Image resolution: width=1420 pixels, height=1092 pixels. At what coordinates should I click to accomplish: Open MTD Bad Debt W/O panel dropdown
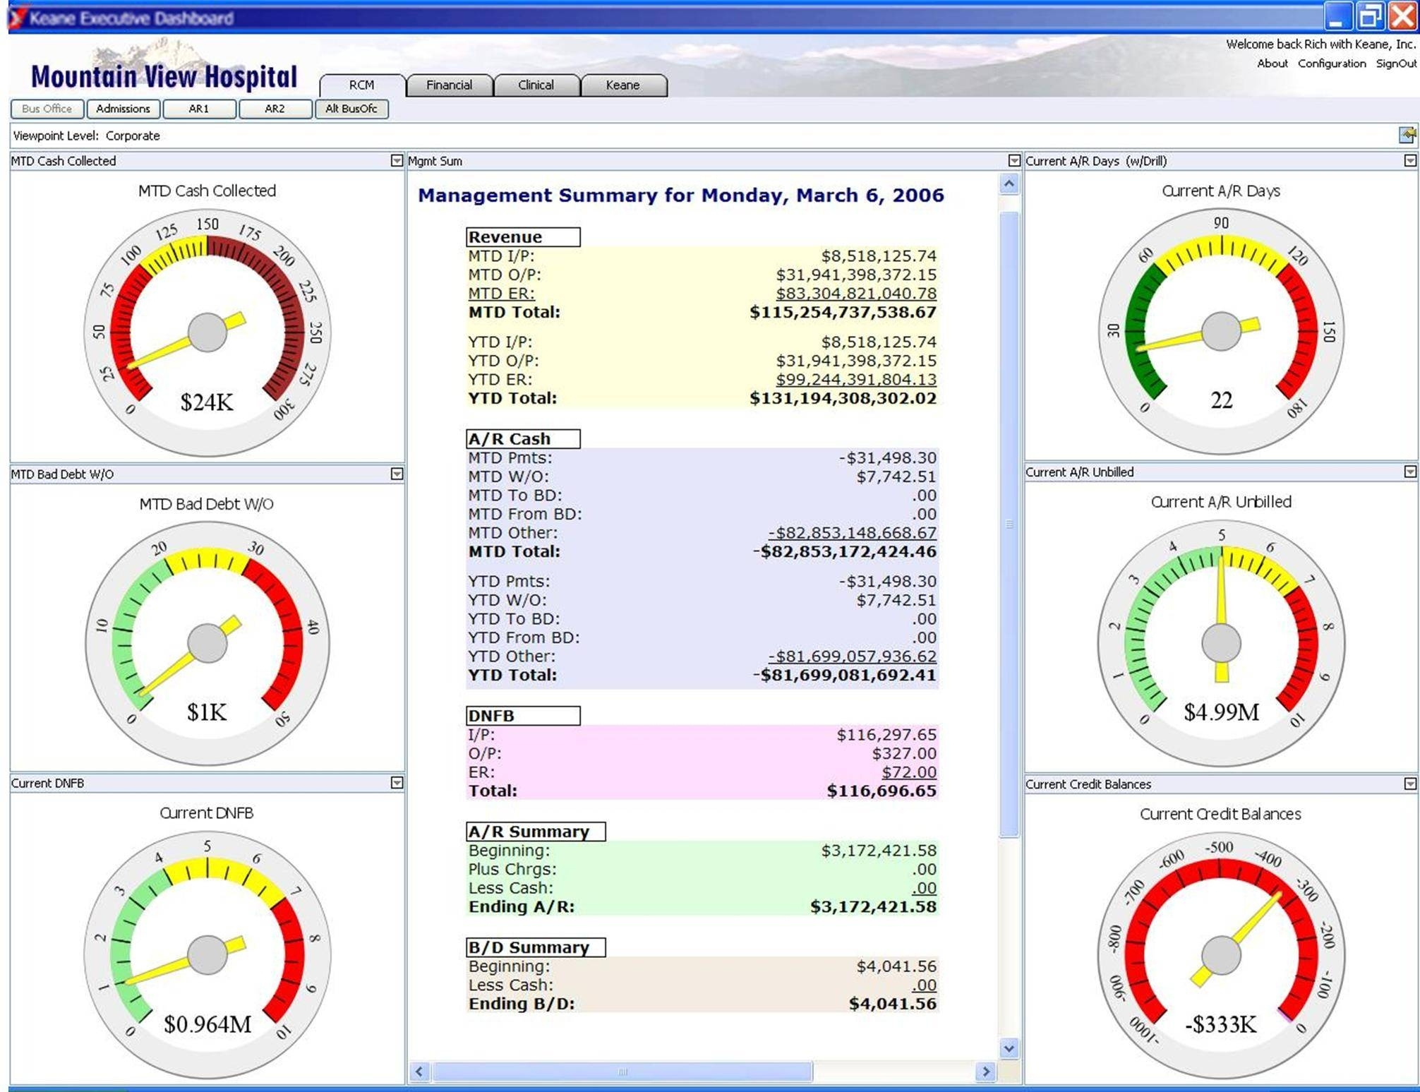click(x=397, y=474)
